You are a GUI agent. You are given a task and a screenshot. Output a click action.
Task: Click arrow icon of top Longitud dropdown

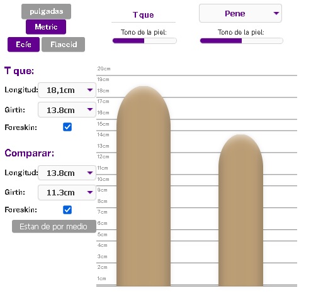click(90, 90)
